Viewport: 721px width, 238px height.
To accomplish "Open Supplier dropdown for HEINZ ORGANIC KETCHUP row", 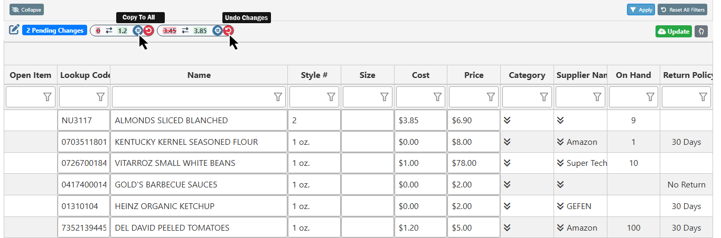I will (560, 206).
